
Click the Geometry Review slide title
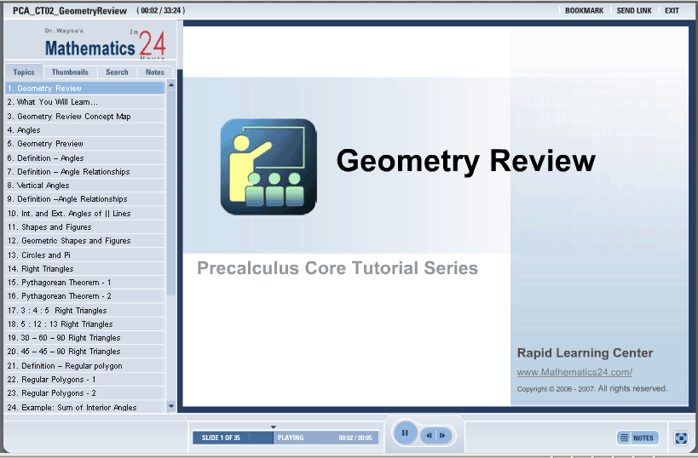465,161
